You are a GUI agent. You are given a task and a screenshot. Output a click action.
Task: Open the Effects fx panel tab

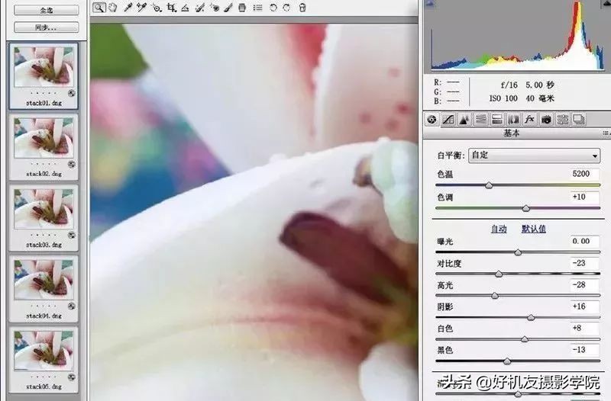click(x=529, y=120)
